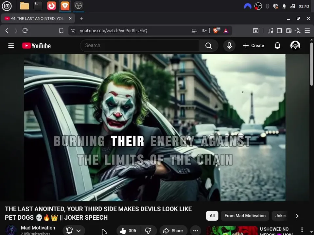Viewport: 314px width, 235px height.
Task: Bookmark this page
Action: (x=61, y=31)
